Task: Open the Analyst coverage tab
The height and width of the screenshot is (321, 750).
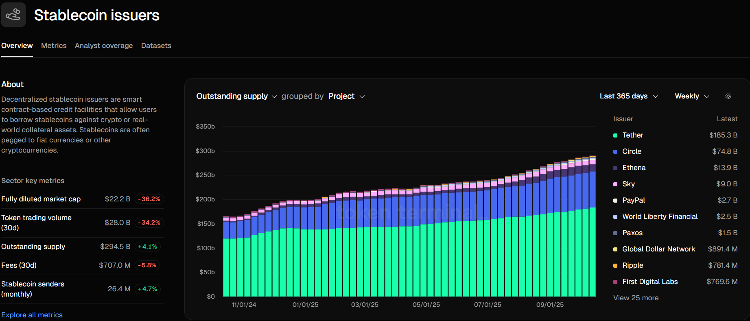Action: click(x=104, y=46)
